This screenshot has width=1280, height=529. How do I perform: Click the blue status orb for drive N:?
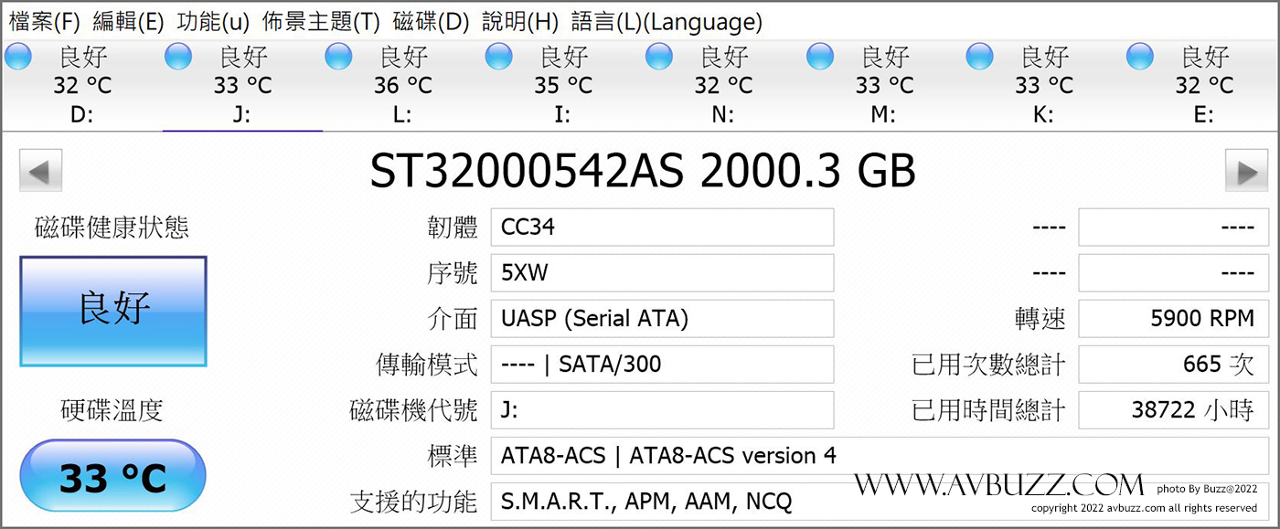tap(659, 57)
